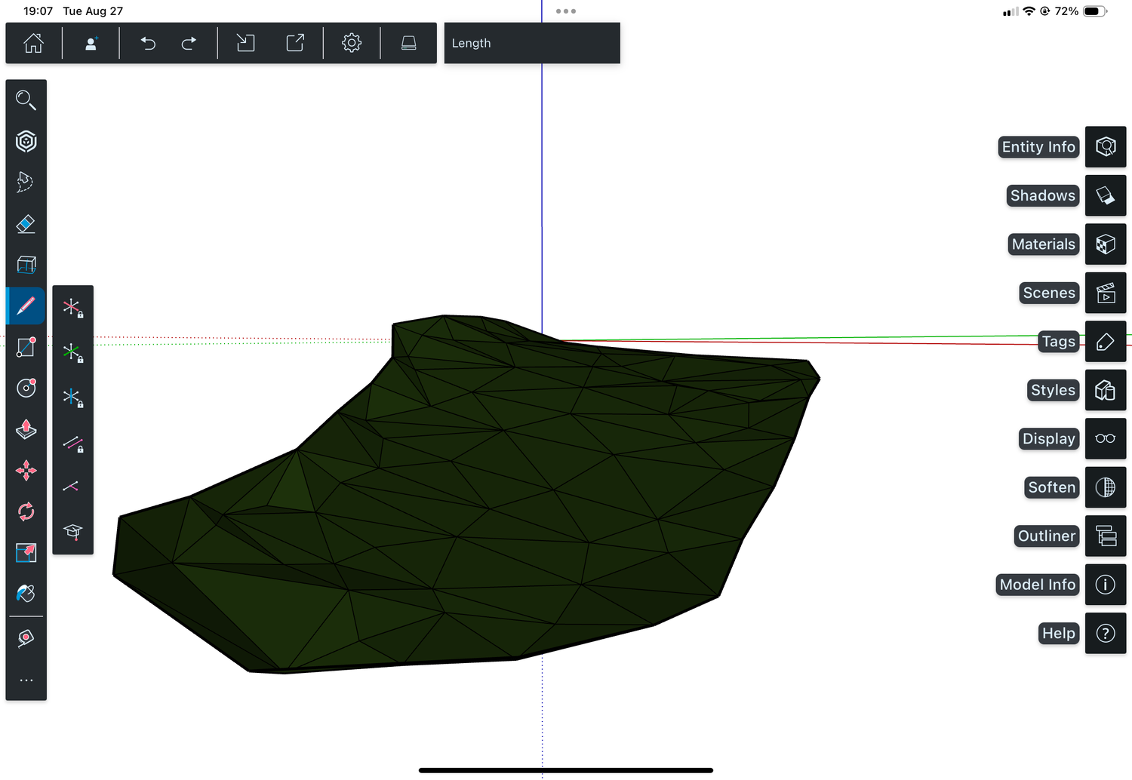
Task: Open more tools ellipsis in left toolbar
Action: 26,680
